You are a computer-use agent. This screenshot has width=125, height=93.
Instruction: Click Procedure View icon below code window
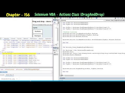pyautogui.click(x=60, y=75)
